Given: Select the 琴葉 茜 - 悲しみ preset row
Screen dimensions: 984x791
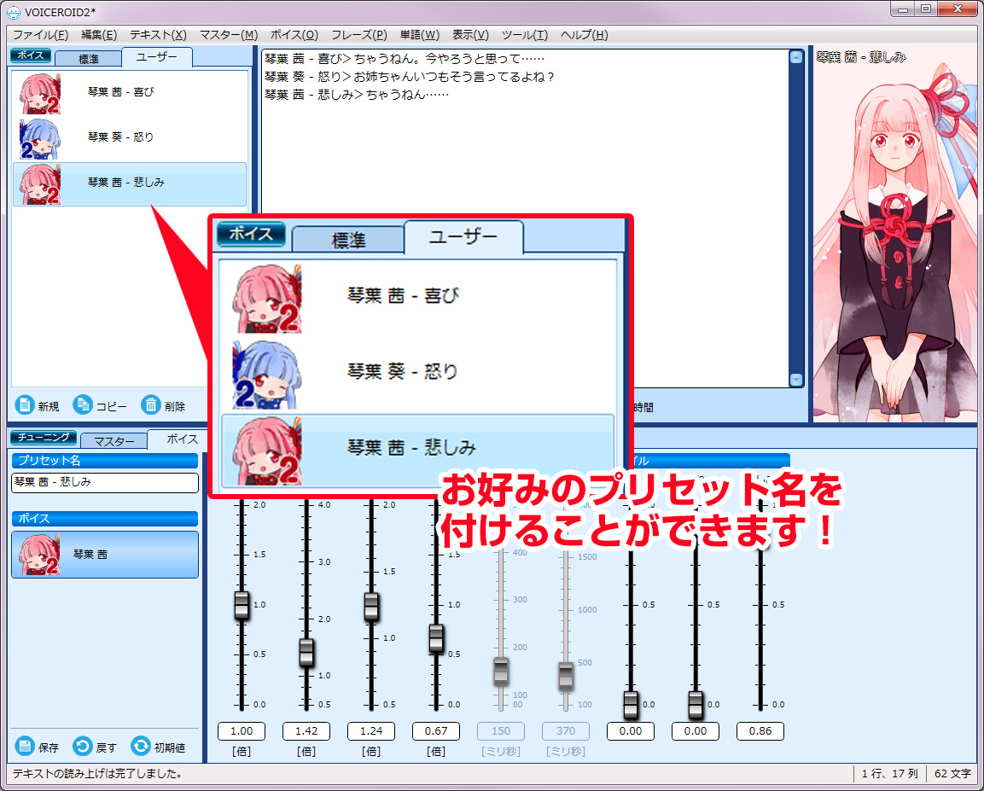Looking at the screenshot, I should point(130,183).
